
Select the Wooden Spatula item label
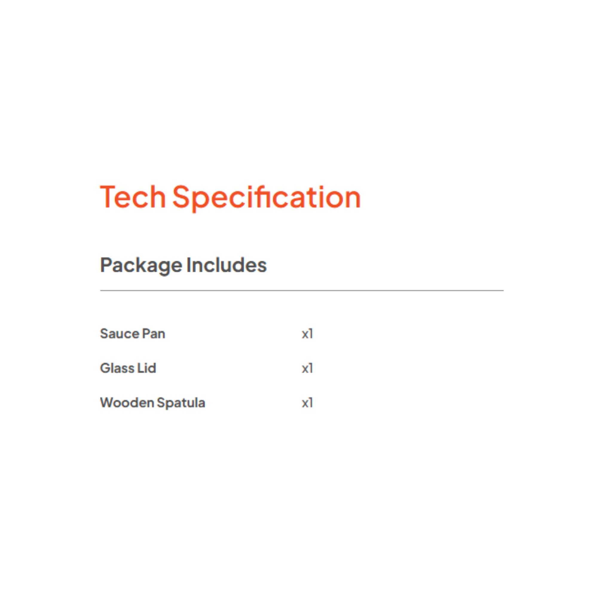[152, 403]
